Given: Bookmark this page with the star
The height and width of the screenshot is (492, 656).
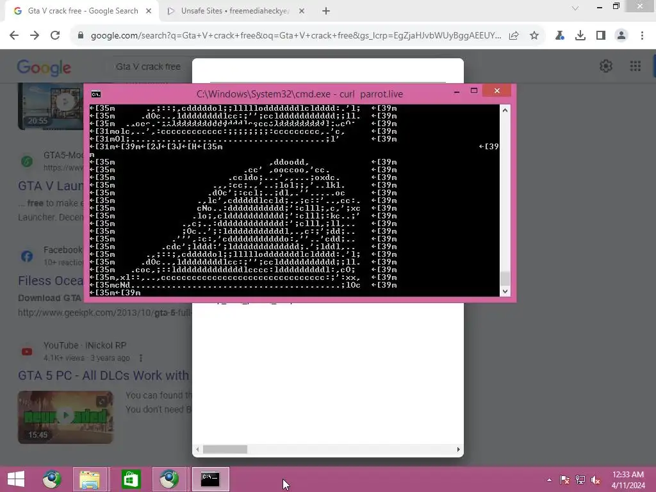Looking at the screenshot, I should click(534, 36).
